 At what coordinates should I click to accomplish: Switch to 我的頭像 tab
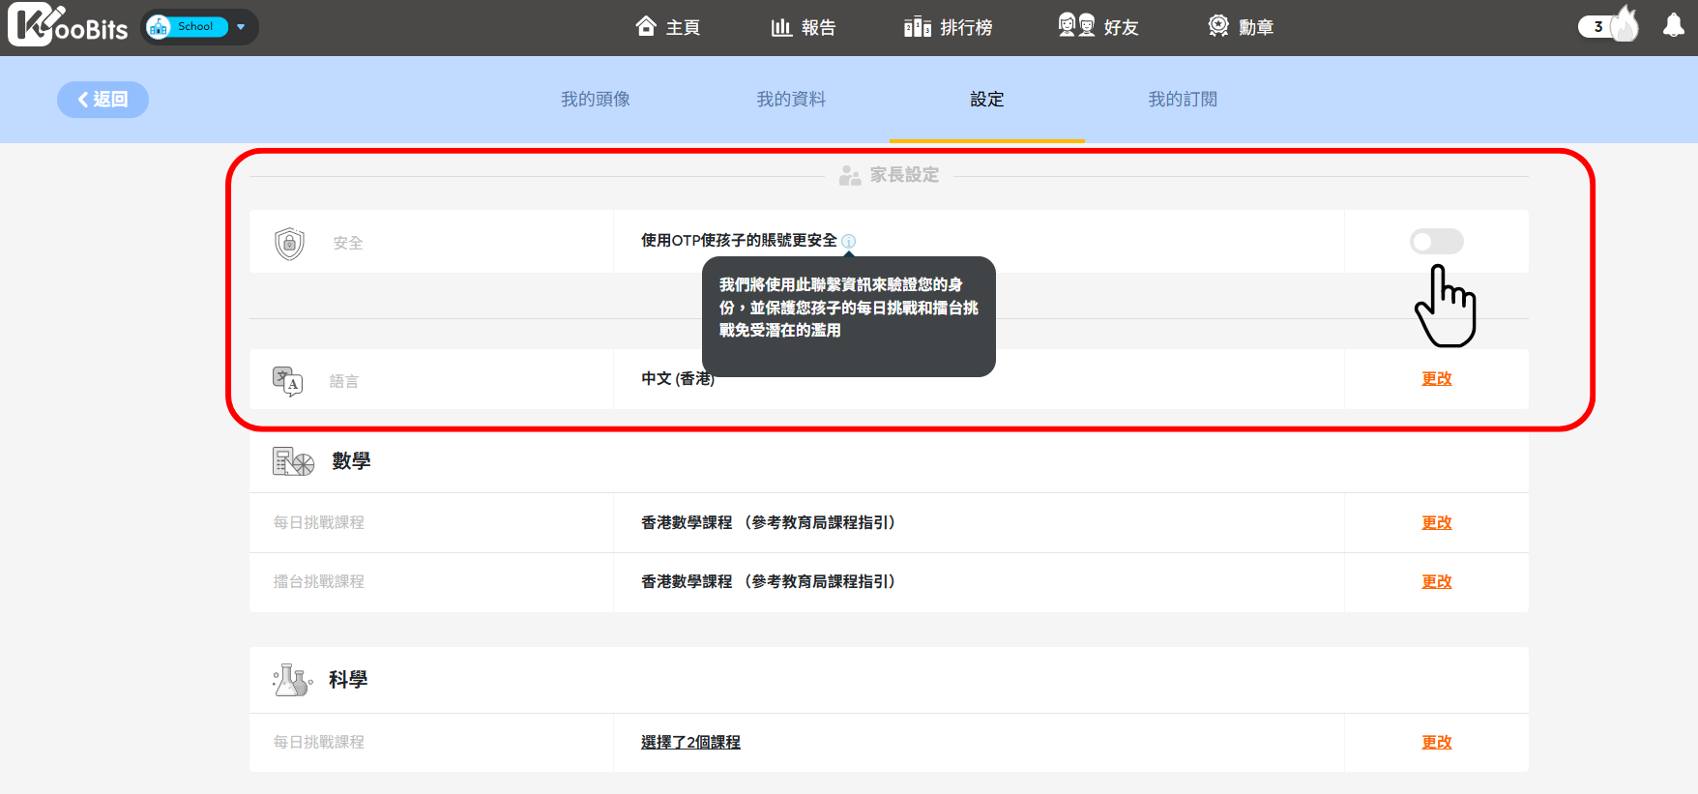click(596, 100)
